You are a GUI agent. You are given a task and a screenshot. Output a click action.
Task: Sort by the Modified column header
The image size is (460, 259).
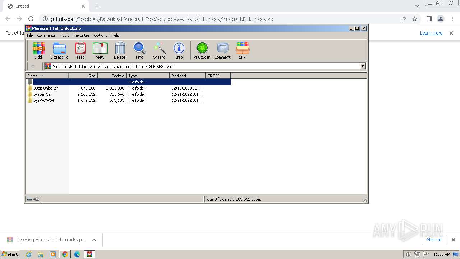pyautogui.click(x=187, y=76)
